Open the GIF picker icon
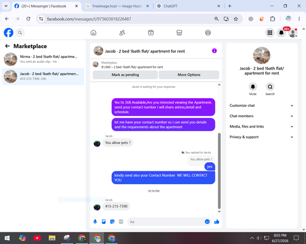 (x=121, y=221)
